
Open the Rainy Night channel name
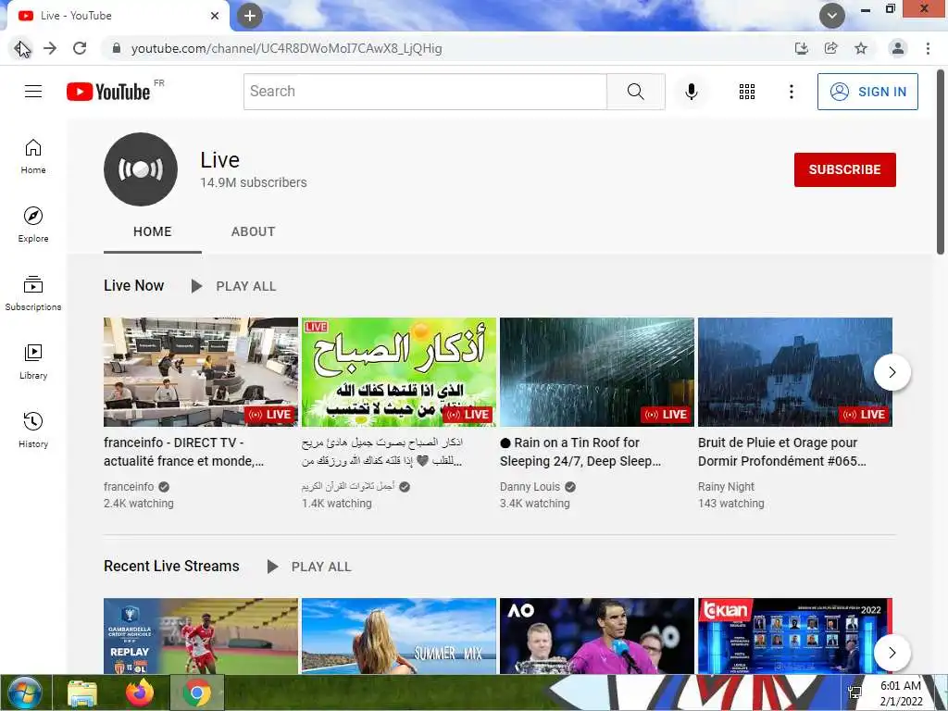[726, 487]
